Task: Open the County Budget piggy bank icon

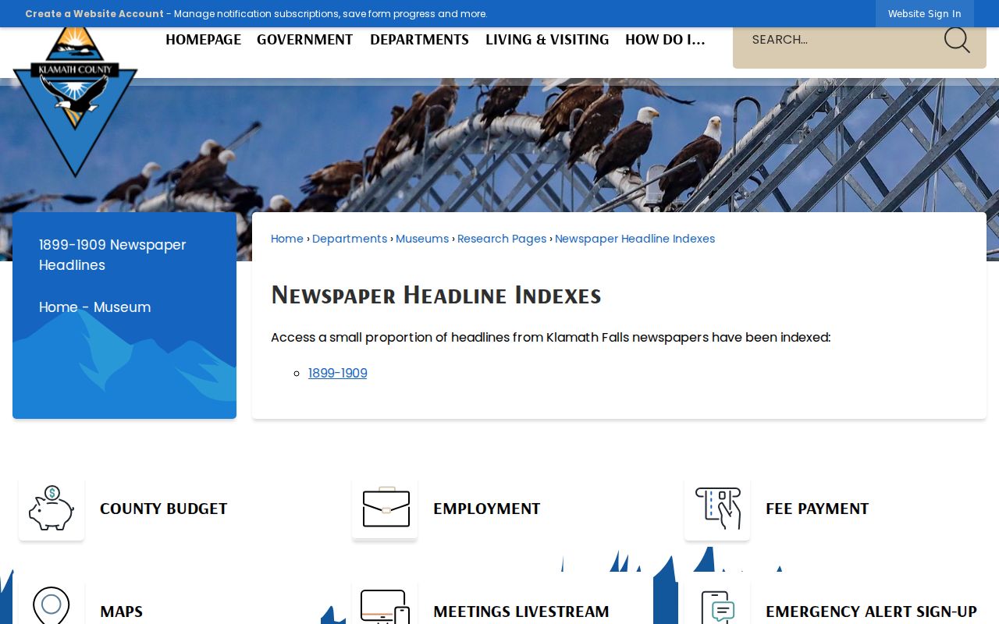Action: pos(52,509)
